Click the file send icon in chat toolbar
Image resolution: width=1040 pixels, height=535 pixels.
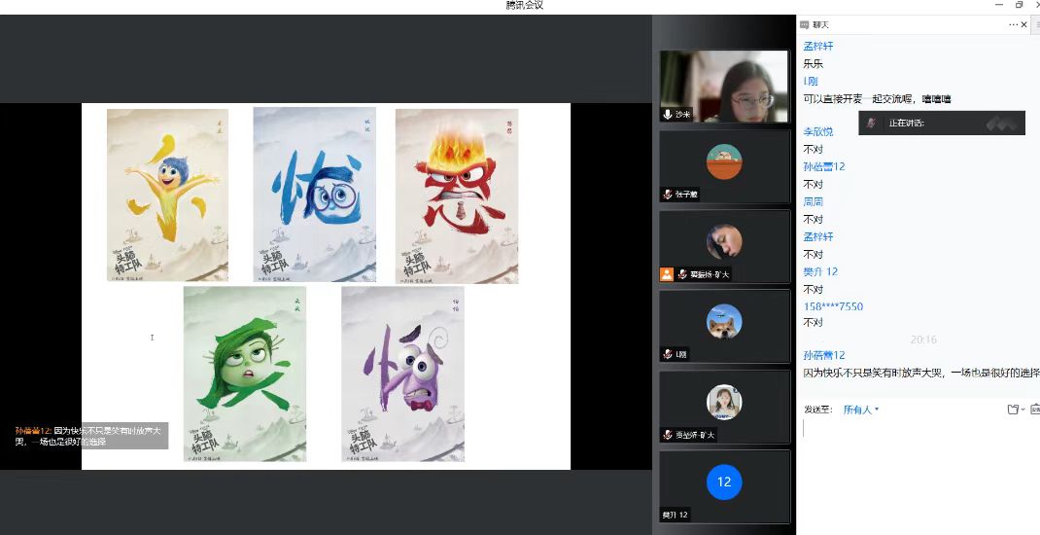point(1012,410)
